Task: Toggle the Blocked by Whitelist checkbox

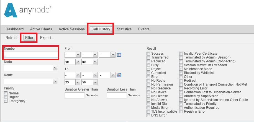Action: (x=181, y=73)
